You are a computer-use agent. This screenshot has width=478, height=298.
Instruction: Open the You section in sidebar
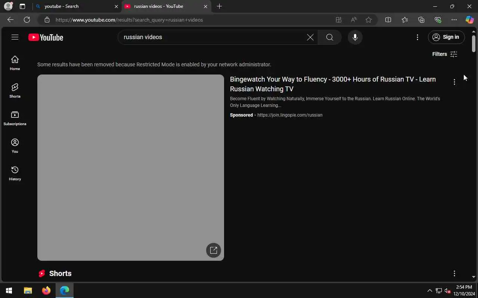tap(15, 146)
